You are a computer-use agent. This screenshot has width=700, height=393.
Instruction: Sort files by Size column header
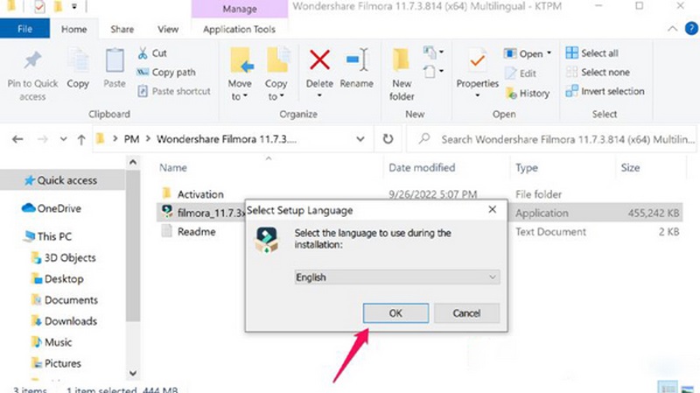pyautogui.click(x=630, y=168)
